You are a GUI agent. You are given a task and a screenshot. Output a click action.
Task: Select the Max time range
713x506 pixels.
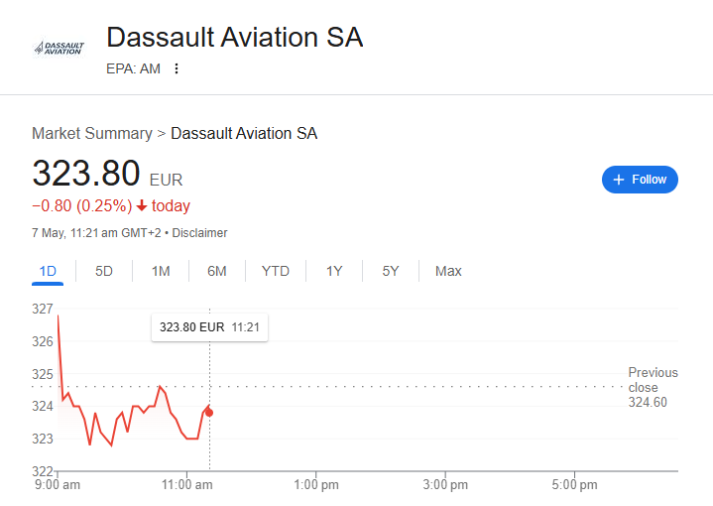click(x=448, y=271)
